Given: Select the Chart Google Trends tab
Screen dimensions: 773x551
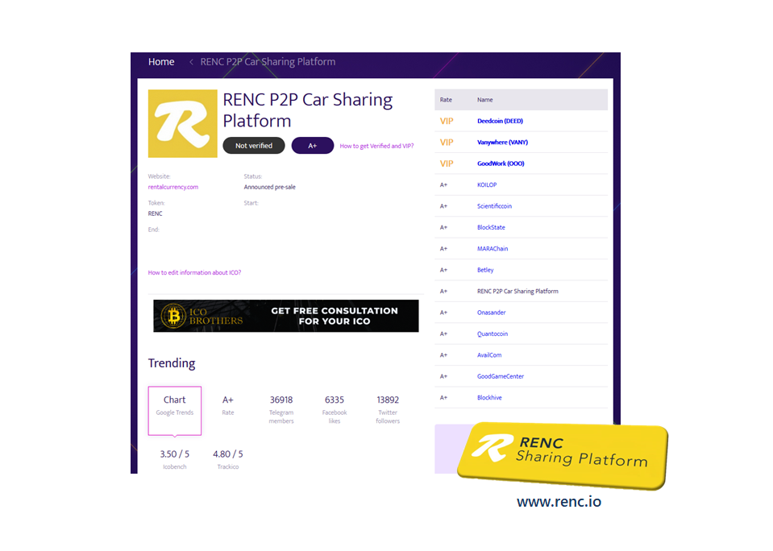Looking at the screenshot, I should (175, 411).
